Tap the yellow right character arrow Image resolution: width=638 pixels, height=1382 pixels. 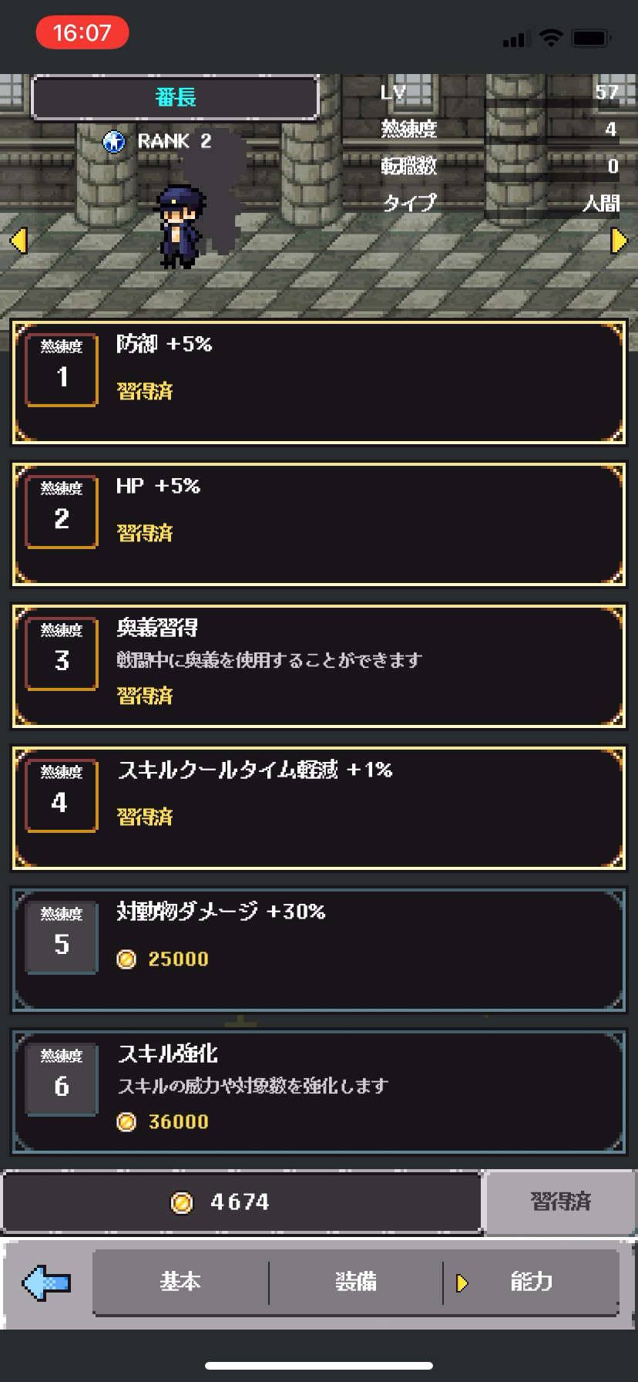[x=618, y=241]
